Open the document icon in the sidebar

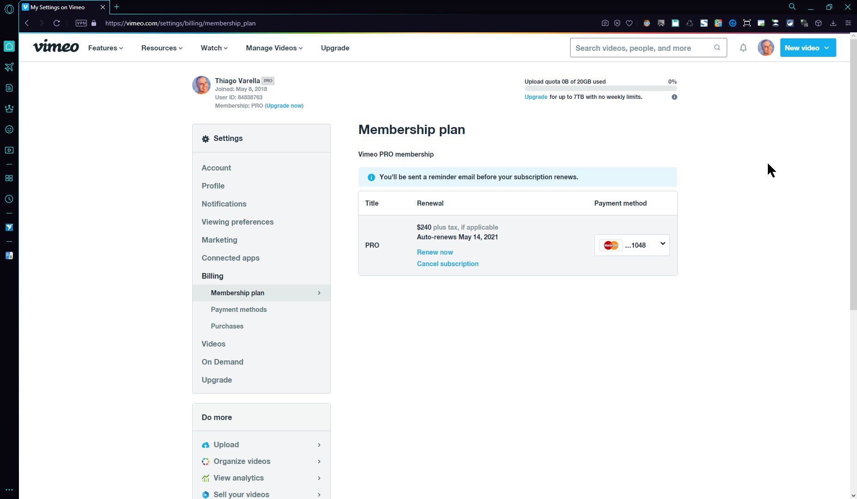pyautogui.click(x=9, y=88)
